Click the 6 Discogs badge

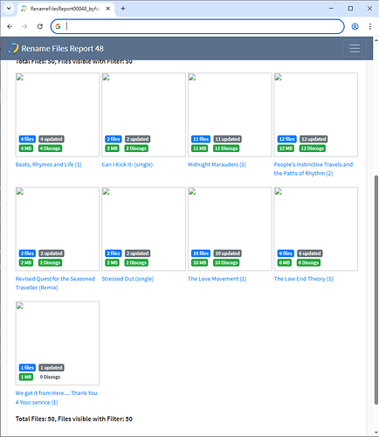pyautogui.click(x=308, y=262)
